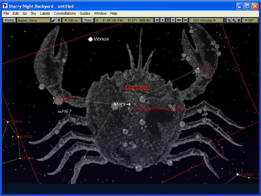Open the Edit menu
The height and width of the screenshot is (196, 261).
[x=16, y=13]
